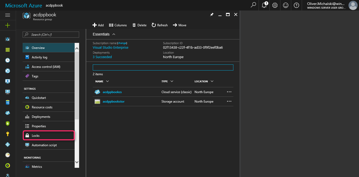Screen dimensions: 359x177
Task: Sort by the TYPE column chevron
Action: click(172, 81)
